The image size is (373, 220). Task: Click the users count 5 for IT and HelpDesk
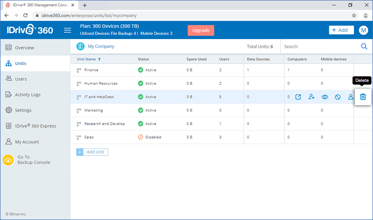coord(220,97)
